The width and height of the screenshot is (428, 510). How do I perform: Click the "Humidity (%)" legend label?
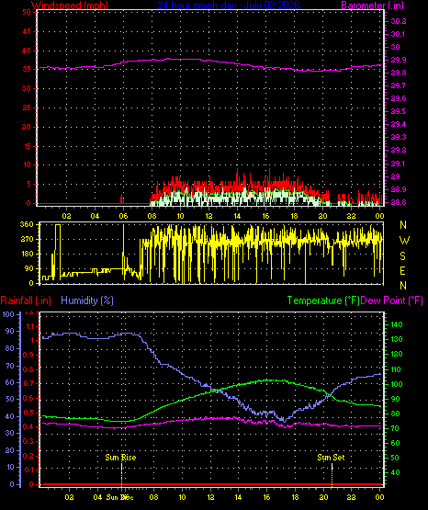click(87, 300)
